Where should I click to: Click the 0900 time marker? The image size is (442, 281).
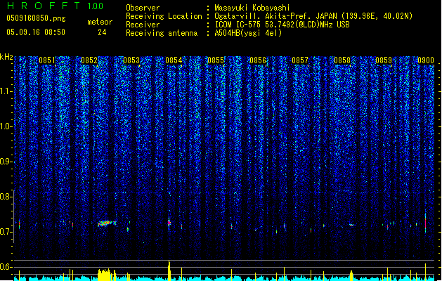tap(426, 60)
